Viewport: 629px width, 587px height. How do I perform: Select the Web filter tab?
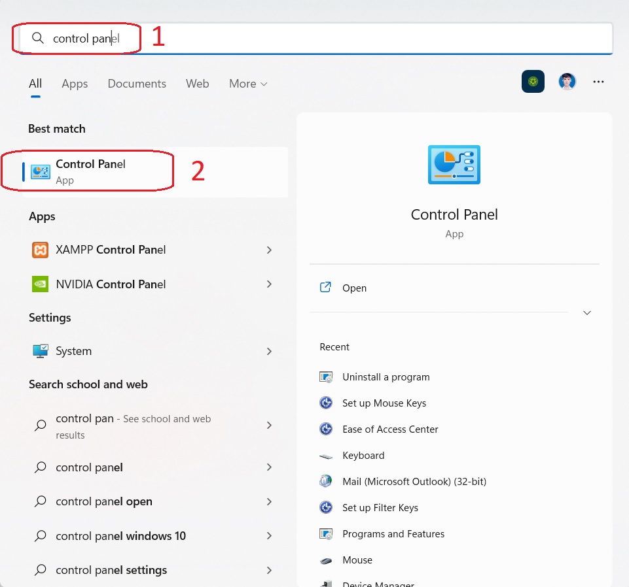click(197, 84)
